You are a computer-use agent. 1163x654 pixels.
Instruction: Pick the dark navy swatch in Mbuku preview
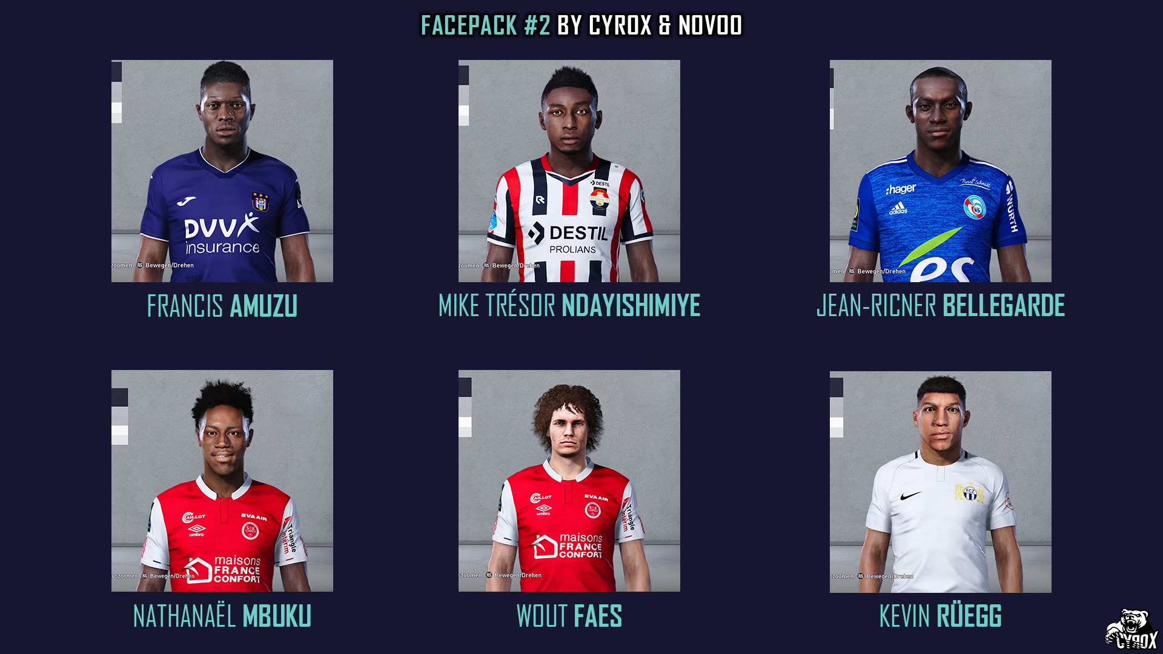[119, 397]
